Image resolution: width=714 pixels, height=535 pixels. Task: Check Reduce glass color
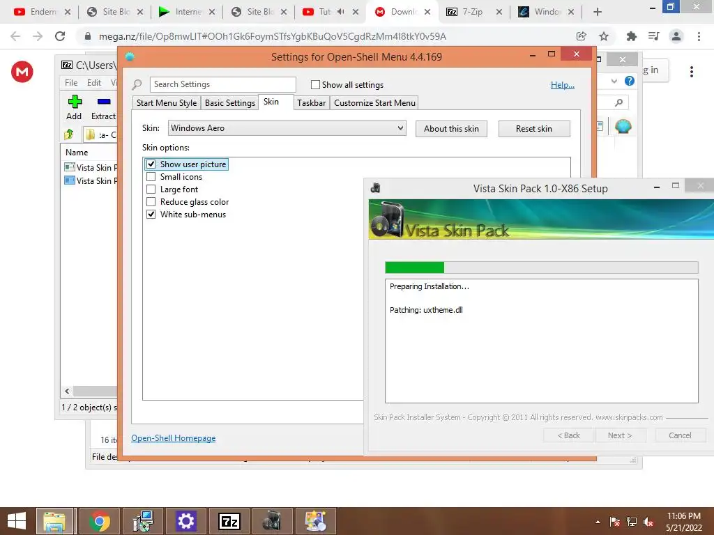pyautogui.click(x=151, y=202)
